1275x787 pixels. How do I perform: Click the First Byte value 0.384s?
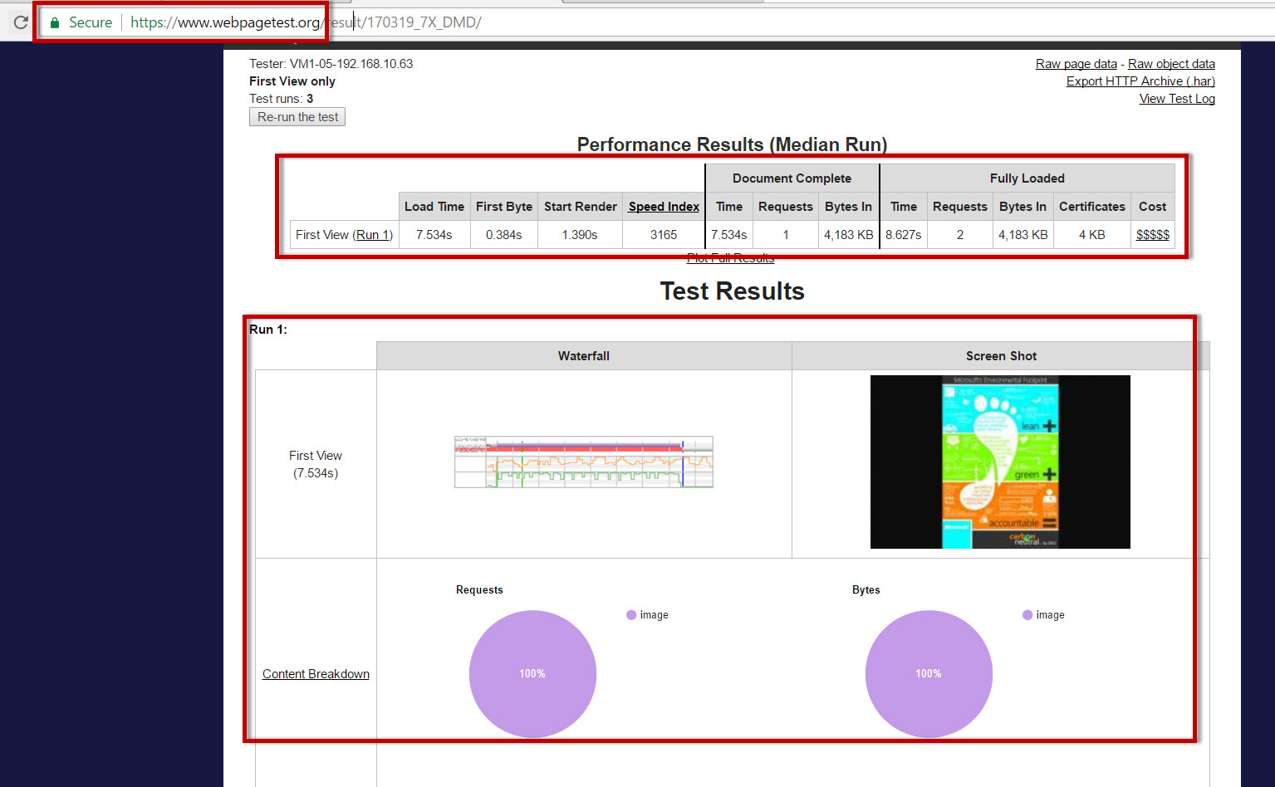[504, 235]
